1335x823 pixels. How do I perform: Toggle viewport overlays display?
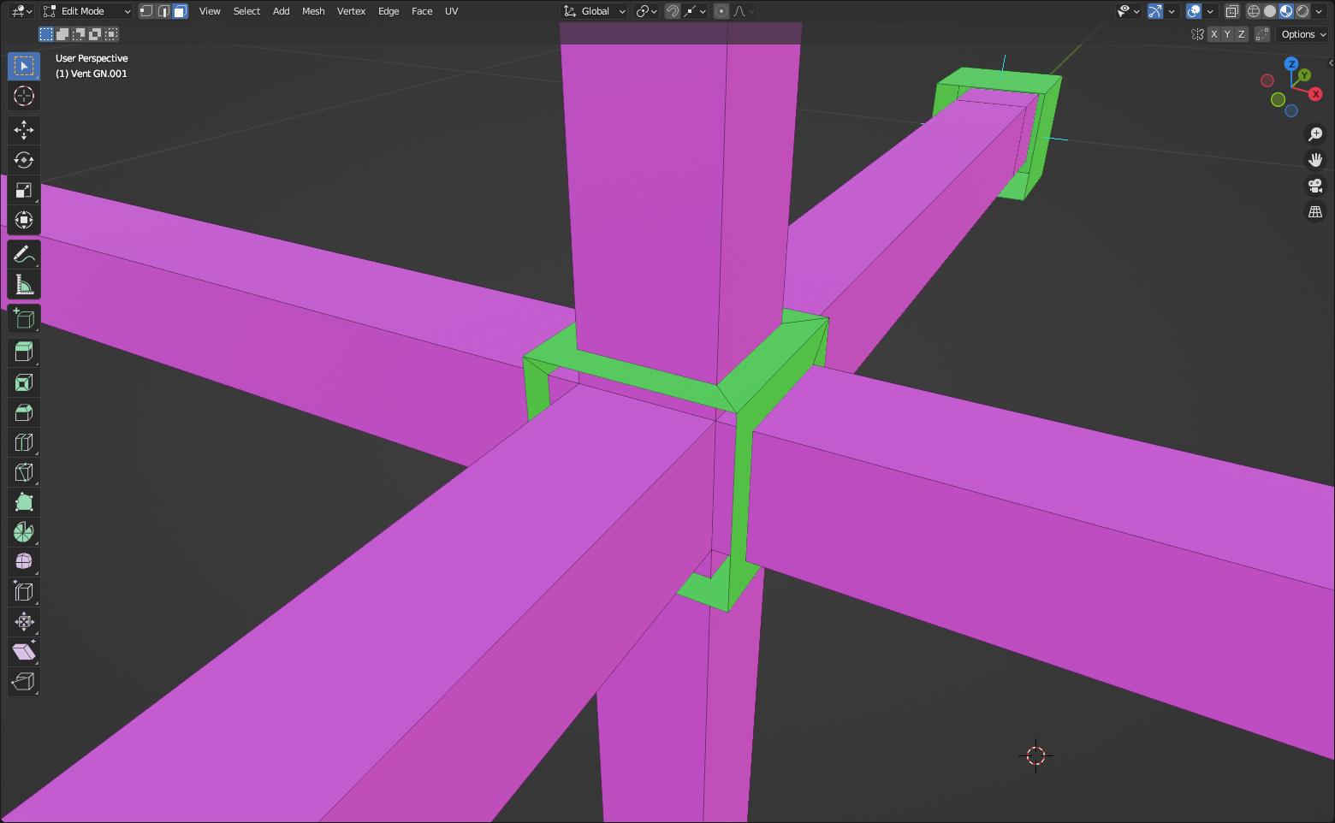[x=1194, y=11]
